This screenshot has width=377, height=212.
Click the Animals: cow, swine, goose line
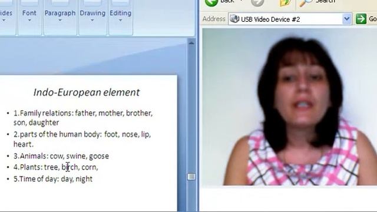click(x=61, y=156)
